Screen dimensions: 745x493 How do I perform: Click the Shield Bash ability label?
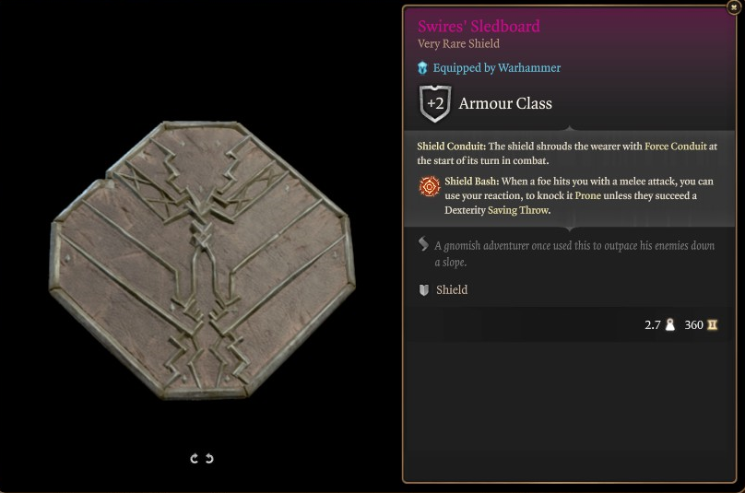pyautogui.click(x=472, y=182)
